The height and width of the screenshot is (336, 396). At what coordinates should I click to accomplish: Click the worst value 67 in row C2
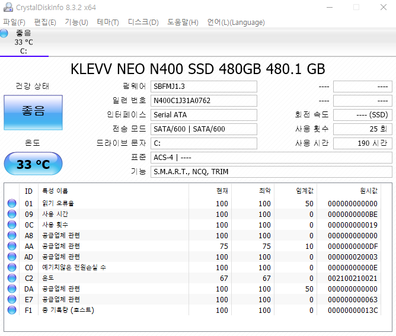[266, 278]
